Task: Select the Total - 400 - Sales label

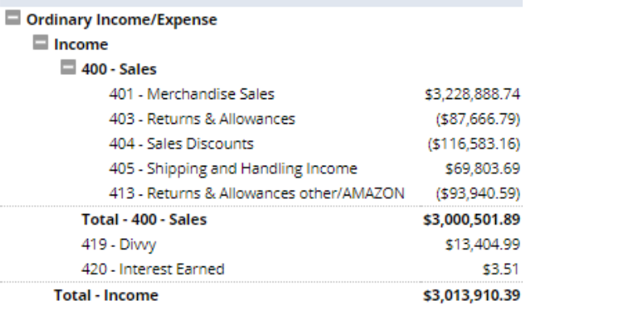Action: (x=144, y=220)
